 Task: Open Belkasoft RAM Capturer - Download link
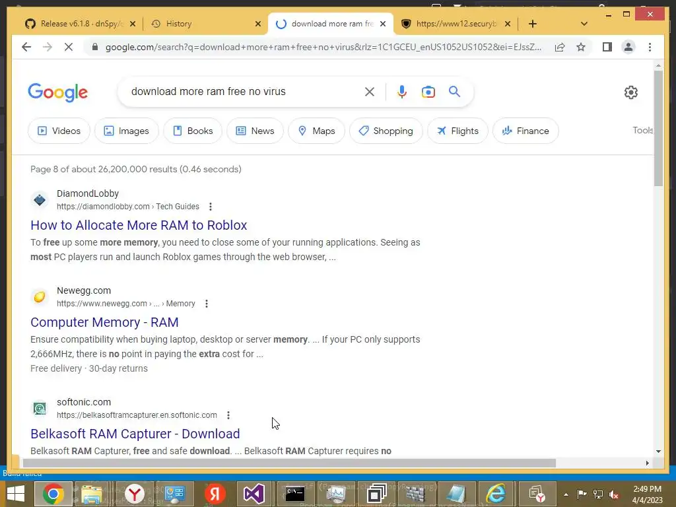click(x=135, y=434)
